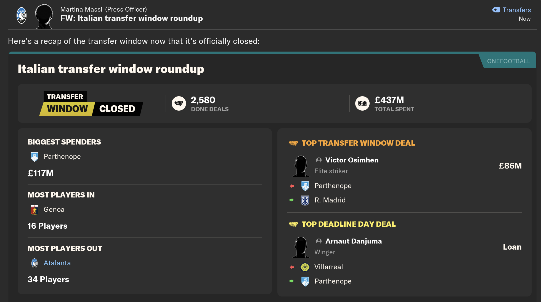
Task: Open Genoa club name link
Action: [x=54, y=210]
